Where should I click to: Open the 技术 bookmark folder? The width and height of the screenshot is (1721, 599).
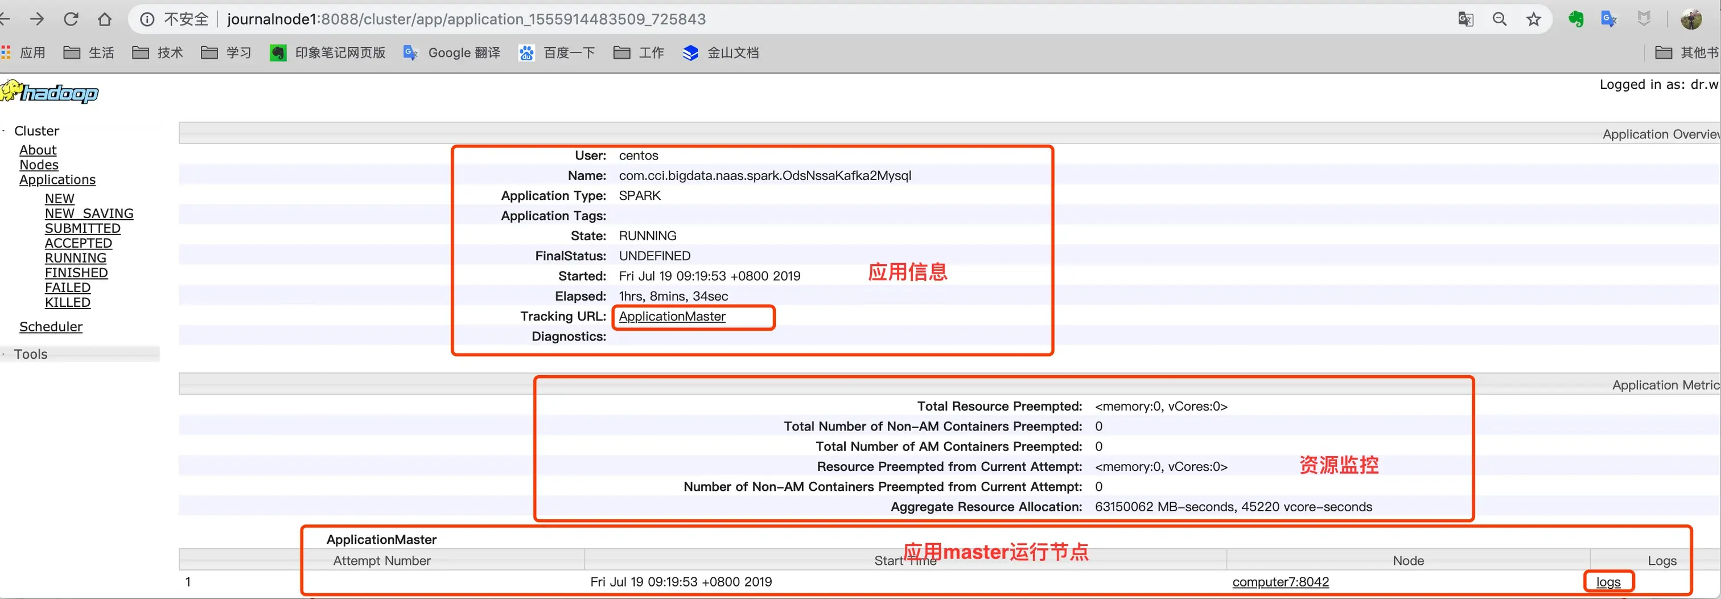click(158, 53)
